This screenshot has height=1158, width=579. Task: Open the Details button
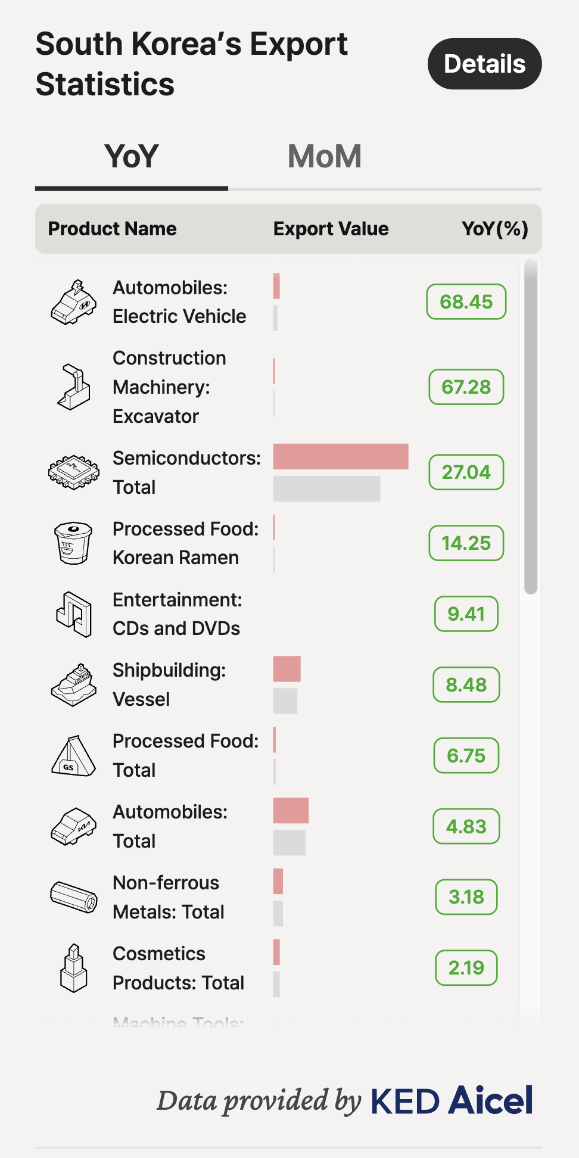[x=484, y=64]
